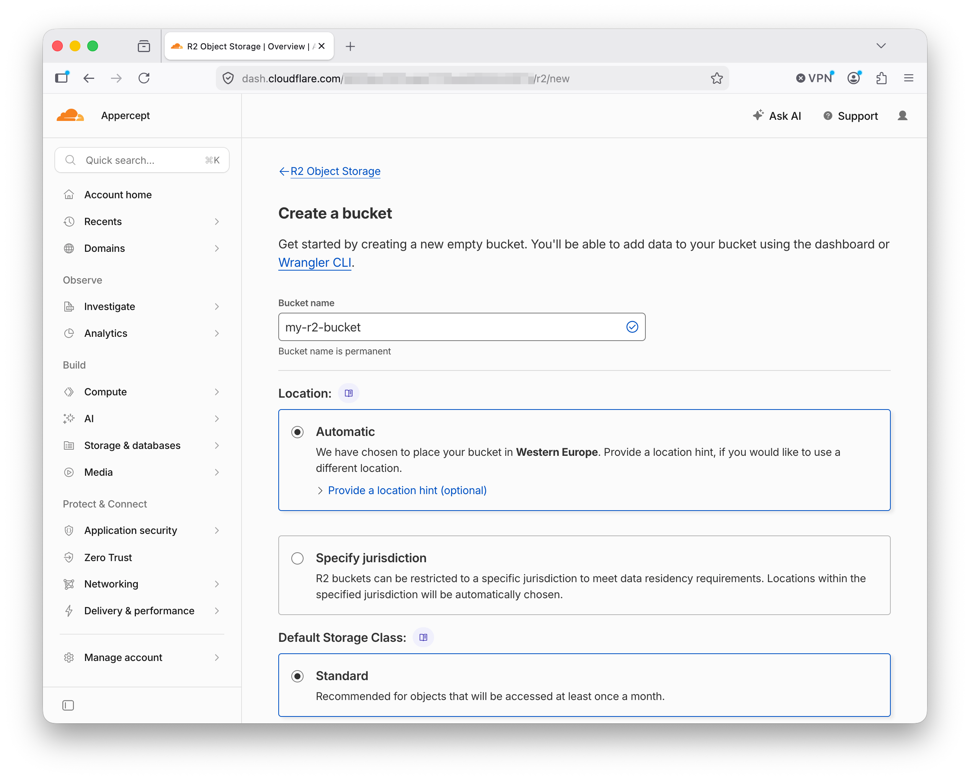Viewport: 970px width, 780px height.
Task: Open browser account profile icon
Action: point(854,78)
